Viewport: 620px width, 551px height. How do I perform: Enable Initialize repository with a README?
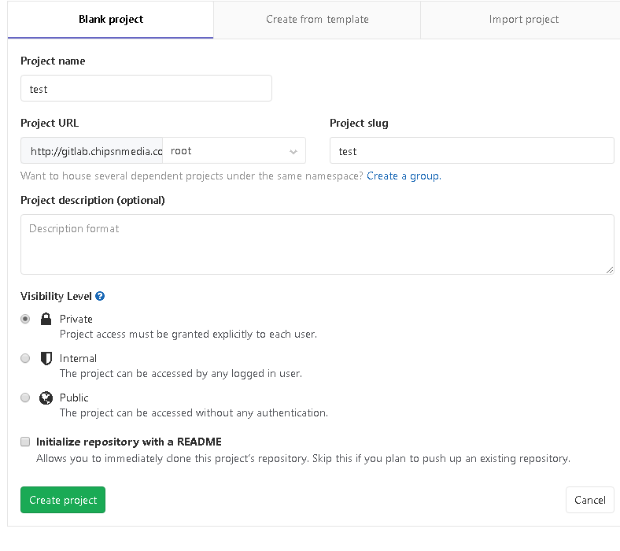point(25,442)
